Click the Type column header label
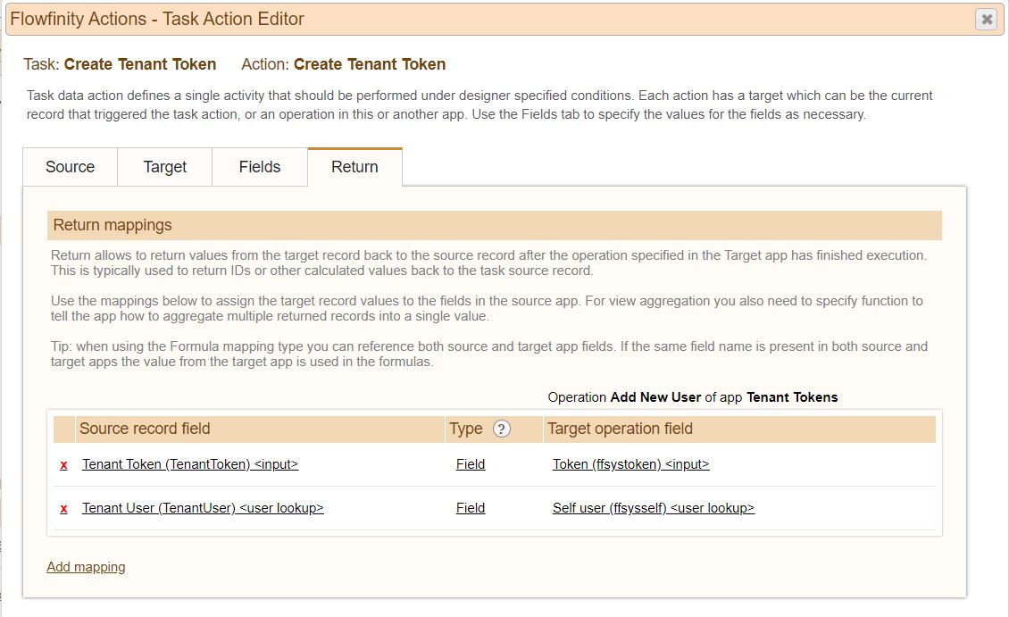Viewport: 1009px width, 617px height. [x=466, y=429]
